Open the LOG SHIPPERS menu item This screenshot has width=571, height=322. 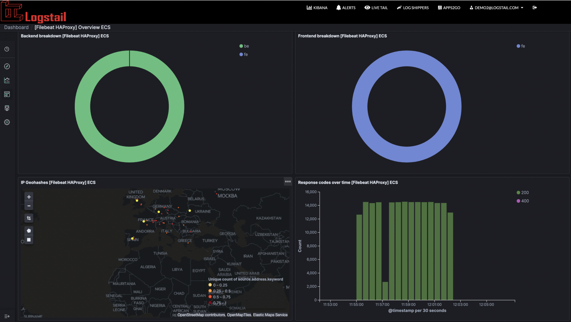click(413, 7)
